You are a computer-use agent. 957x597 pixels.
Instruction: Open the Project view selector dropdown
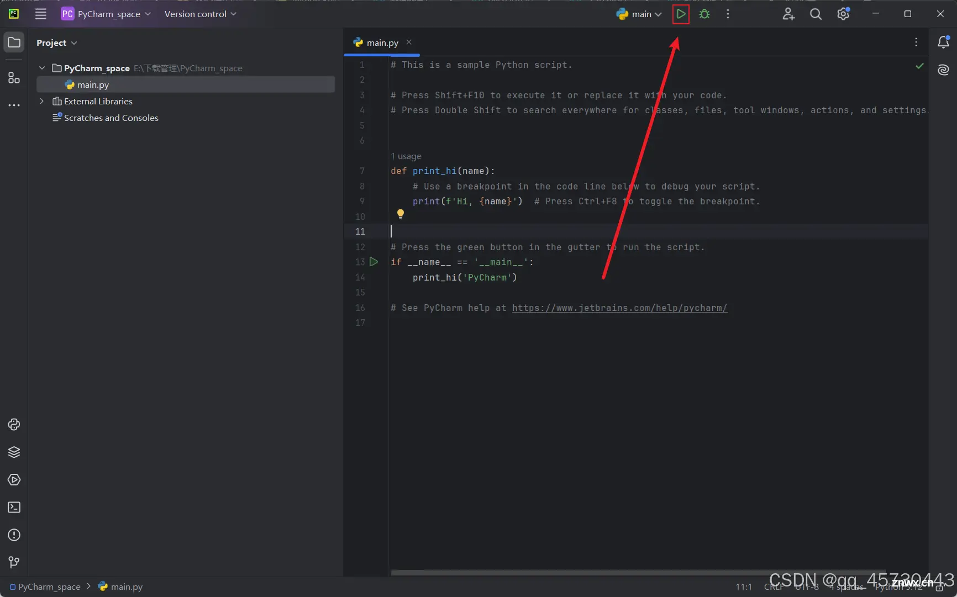click(x=57, y=43)
